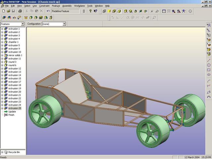This screenshot has width=212, height=159.
Task: Expand the Recycle Bin node
Action: (2, 152)
